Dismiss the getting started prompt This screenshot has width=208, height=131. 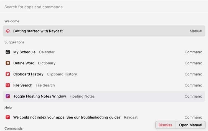[165, 125]
